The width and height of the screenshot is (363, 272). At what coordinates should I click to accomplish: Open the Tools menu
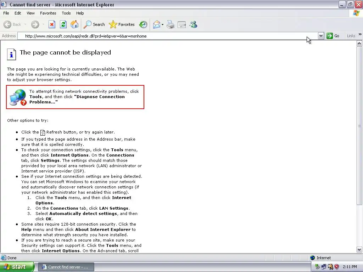[66, 13]
